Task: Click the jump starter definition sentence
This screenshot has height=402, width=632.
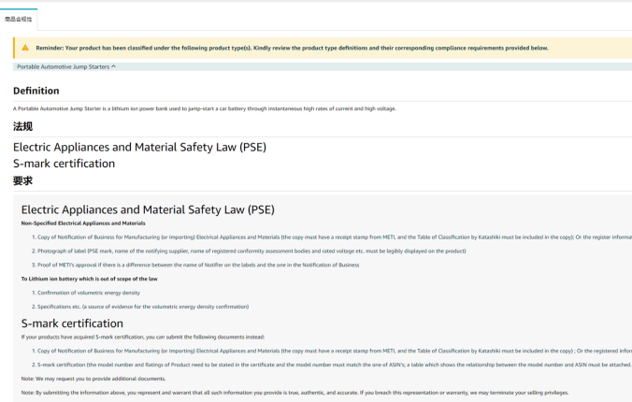Action: pos(205,108)
